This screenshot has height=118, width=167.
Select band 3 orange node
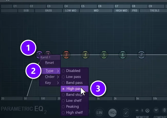coord(66,55)
